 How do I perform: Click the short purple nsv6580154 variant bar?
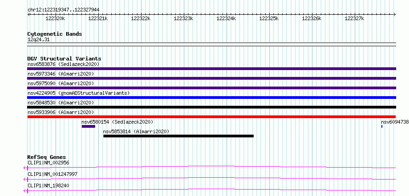coord(88,126)
